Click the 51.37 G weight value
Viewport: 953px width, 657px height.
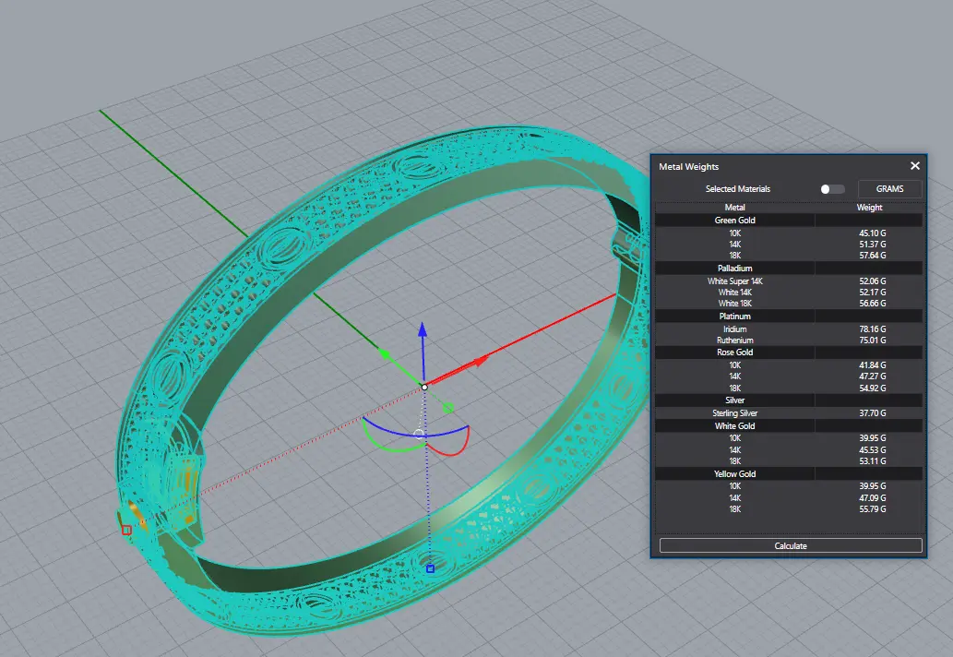click(x=872, y=245)
